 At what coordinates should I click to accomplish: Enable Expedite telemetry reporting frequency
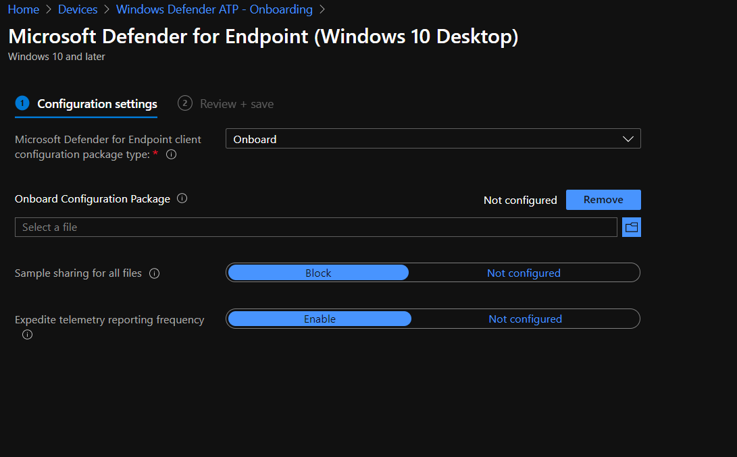[x=320, y=318]
